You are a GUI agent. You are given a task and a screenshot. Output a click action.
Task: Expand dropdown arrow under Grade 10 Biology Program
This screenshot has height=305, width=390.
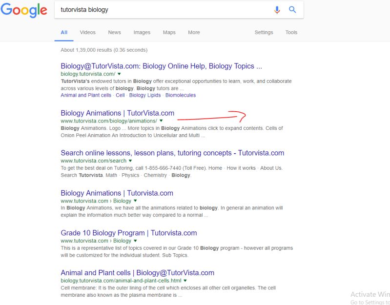(135, 241)
